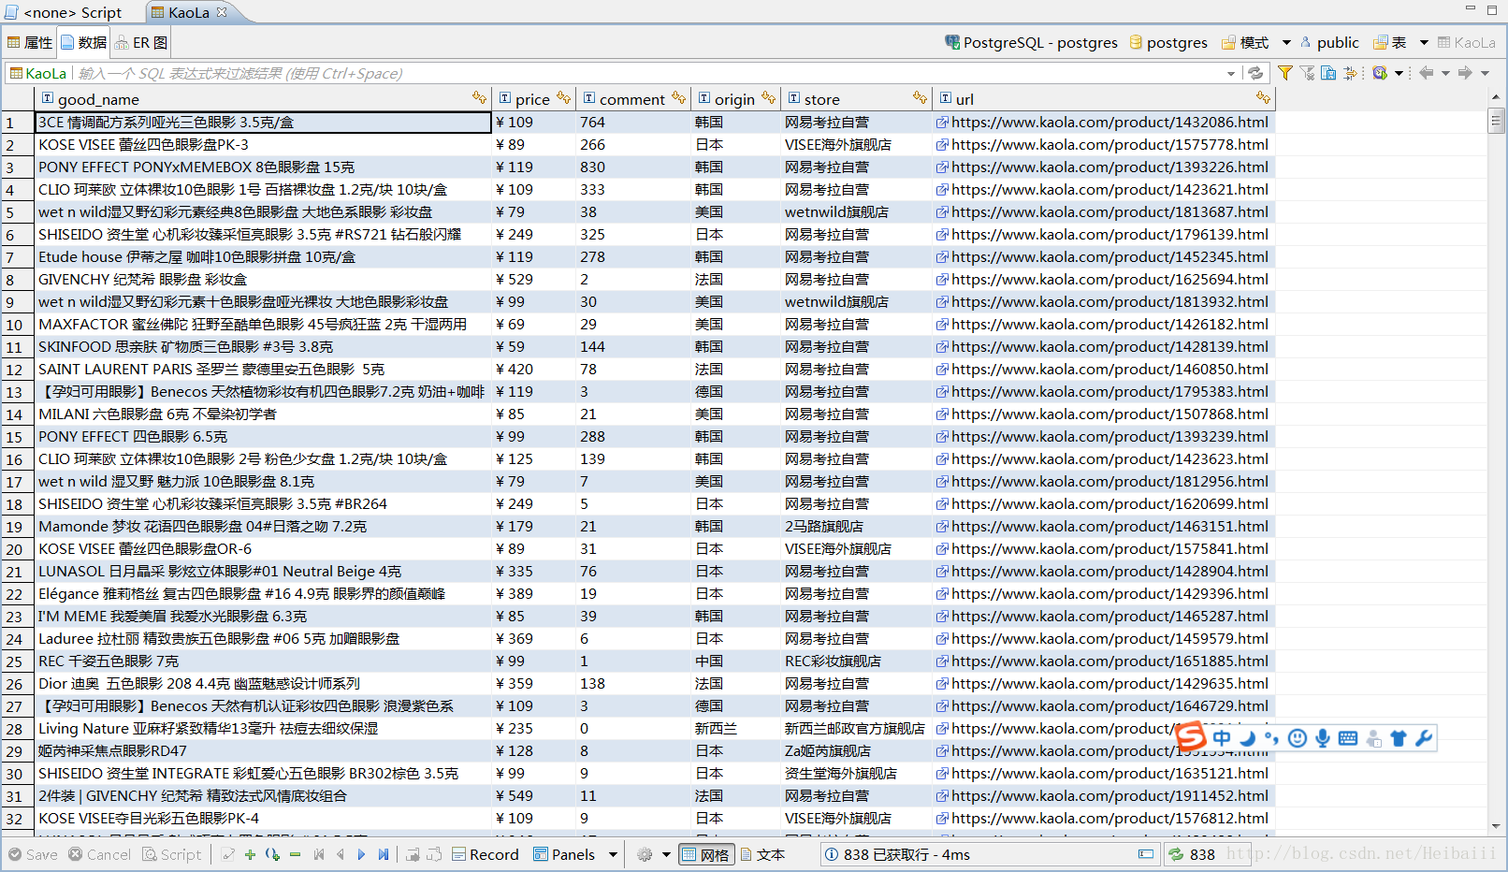Open back navigation history dropdown

(1445, 73)
